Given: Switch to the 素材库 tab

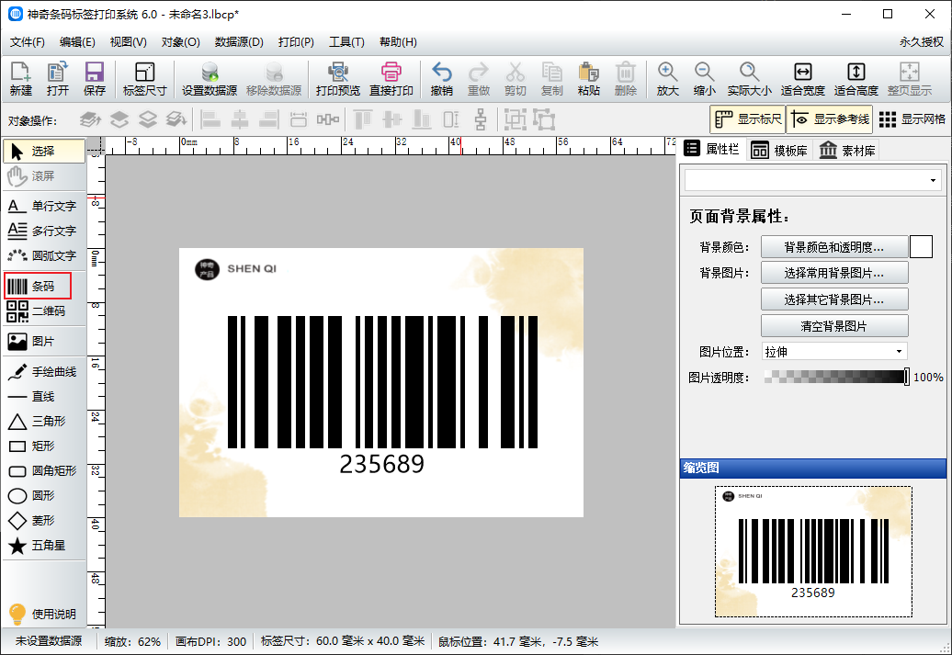Looking at the screenshot, I should (x=847, y=150).
